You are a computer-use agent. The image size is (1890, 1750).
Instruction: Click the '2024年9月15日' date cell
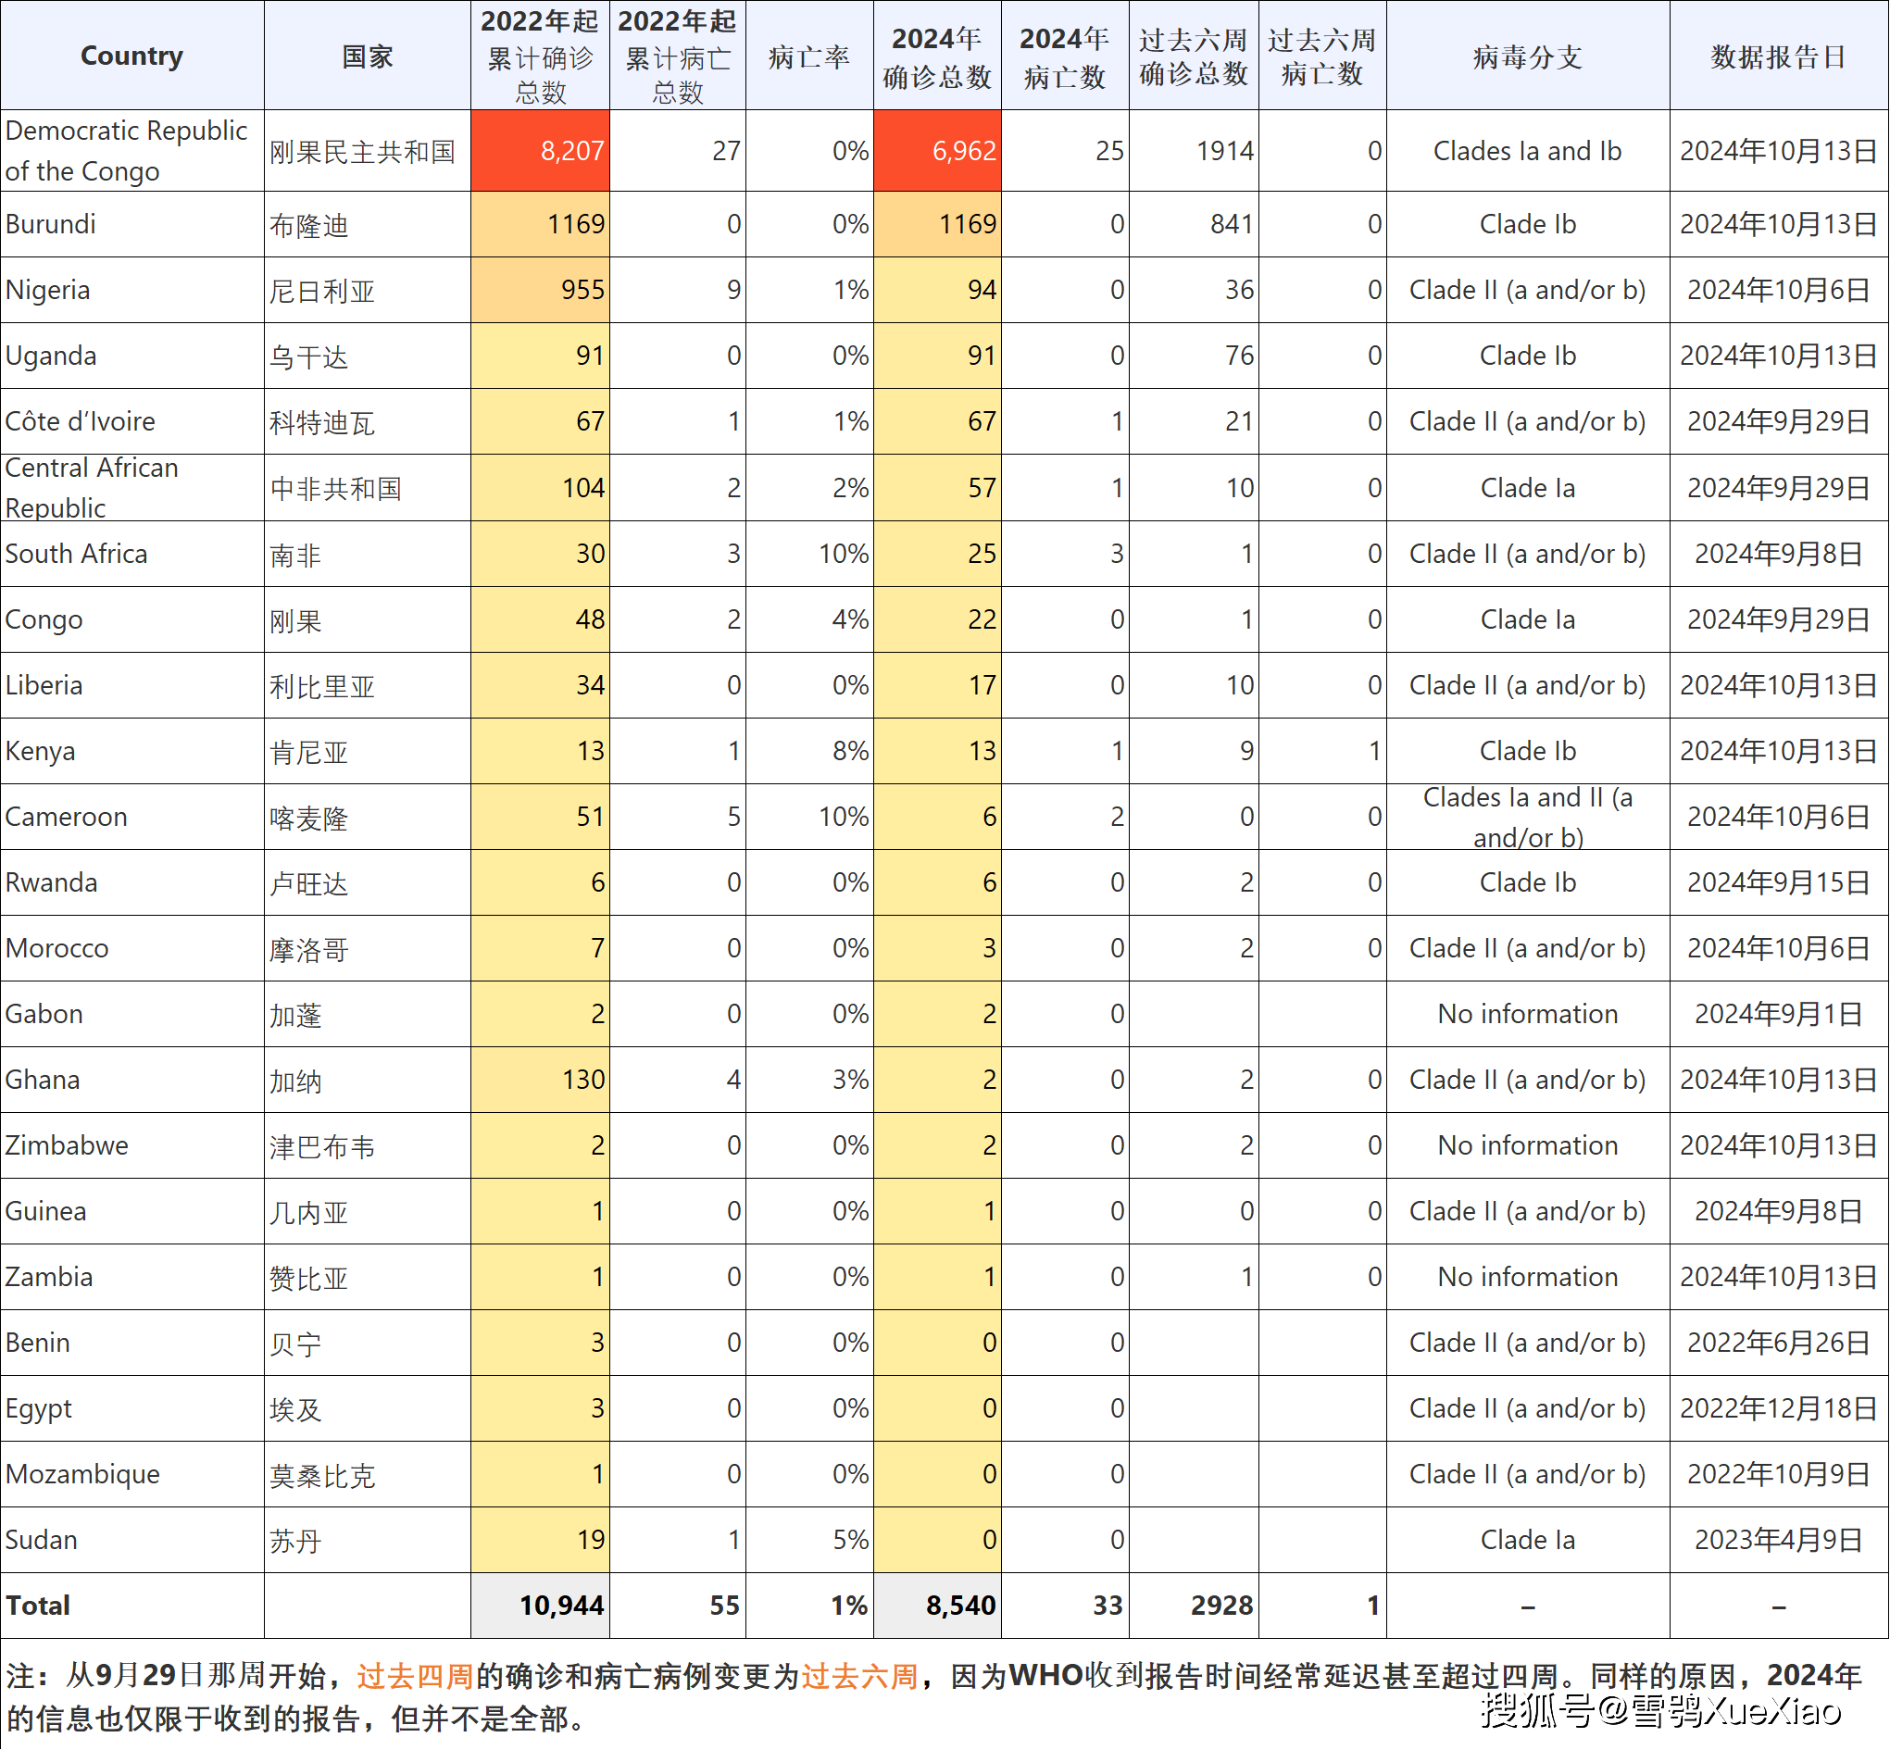click(1778, 882)
